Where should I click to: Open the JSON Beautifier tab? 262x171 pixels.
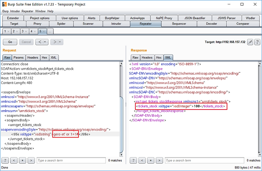pyautogui.click(x=195, y=18)
